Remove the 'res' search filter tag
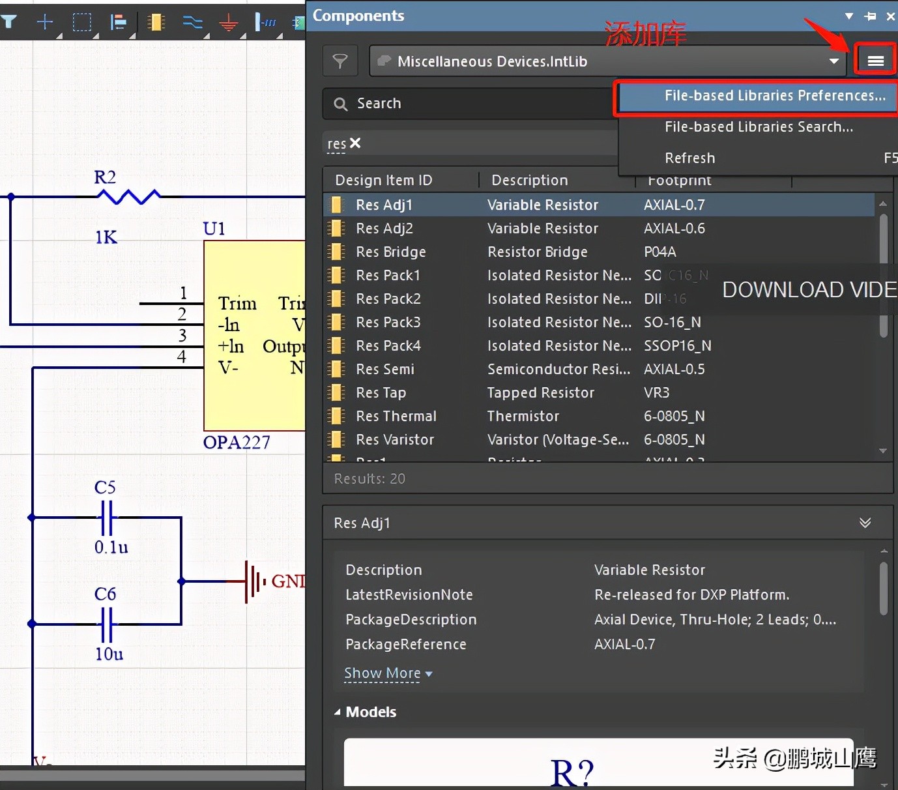 pos(355,143)
